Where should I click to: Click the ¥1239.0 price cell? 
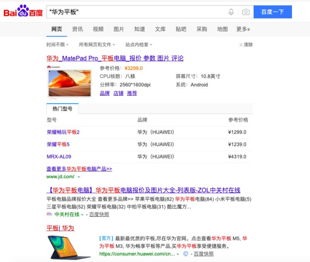point(237,144)
